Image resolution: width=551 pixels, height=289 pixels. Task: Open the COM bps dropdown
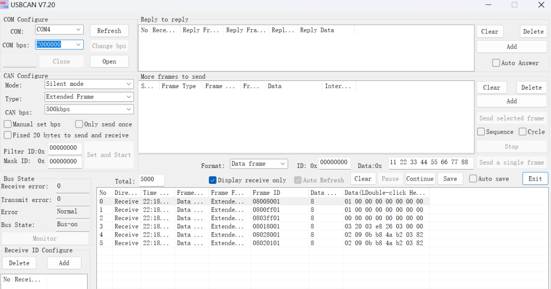pos(59,45)
